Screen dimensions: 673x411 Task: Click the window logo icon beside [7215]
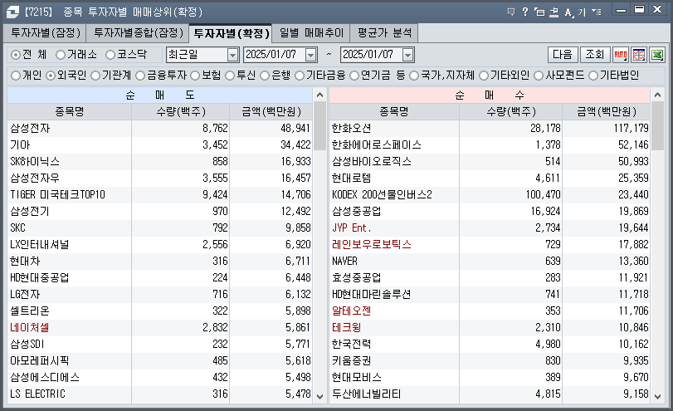click(x=12, y=12)
